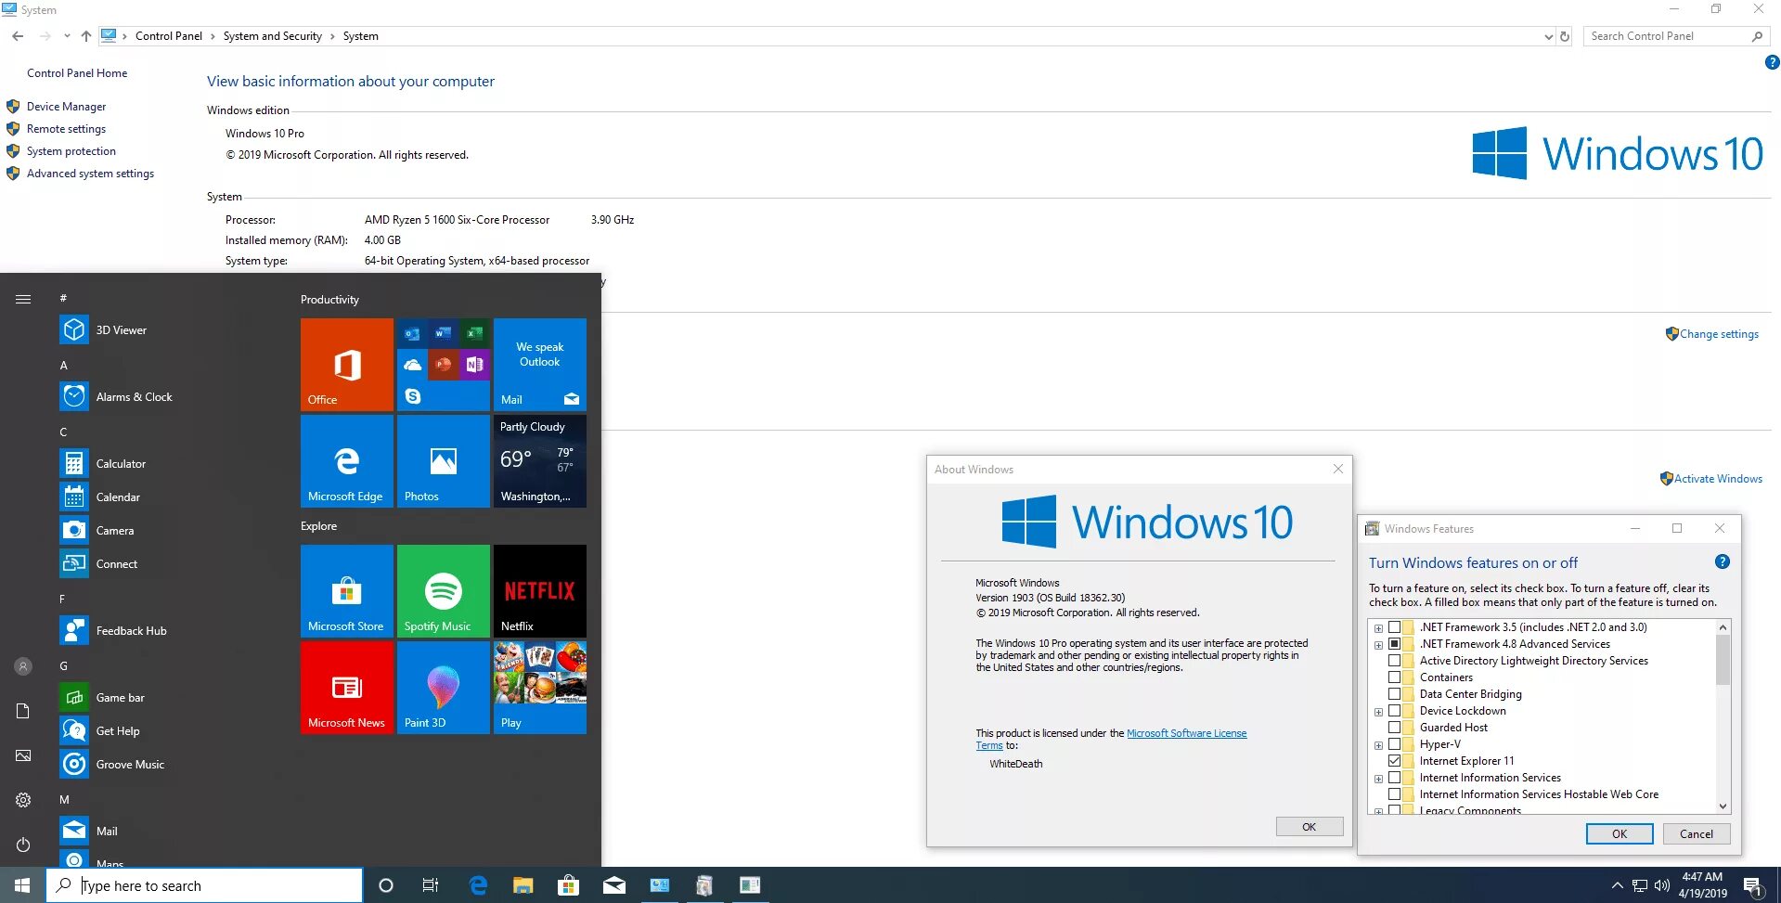Open the Photos tile
This screenshot has height=903, width=1781.
point(444,461)
